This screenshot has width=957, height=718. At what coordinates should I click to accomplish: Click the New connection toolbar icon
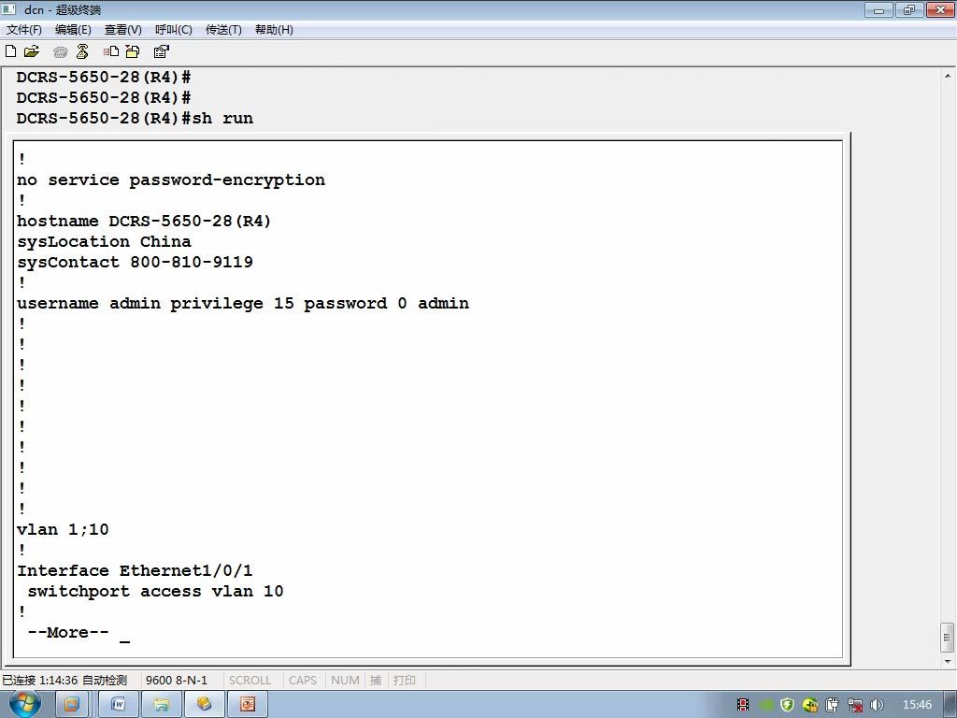pos(11,51)
